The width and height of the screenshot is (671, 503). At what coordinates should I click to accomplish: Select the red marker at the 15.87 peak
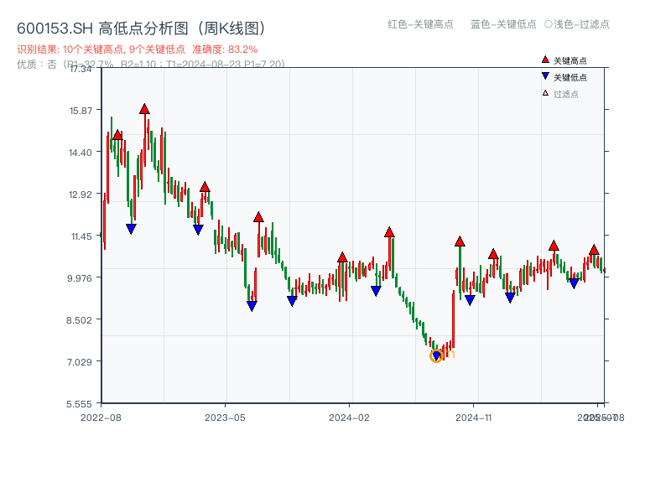pos(144,108)
